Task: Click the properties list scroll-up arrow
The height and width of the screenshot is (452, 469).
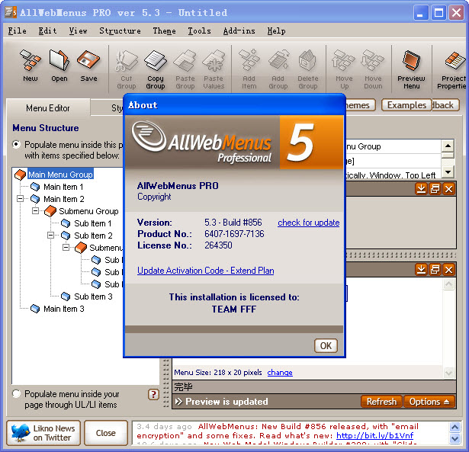Action: [448, 146]
